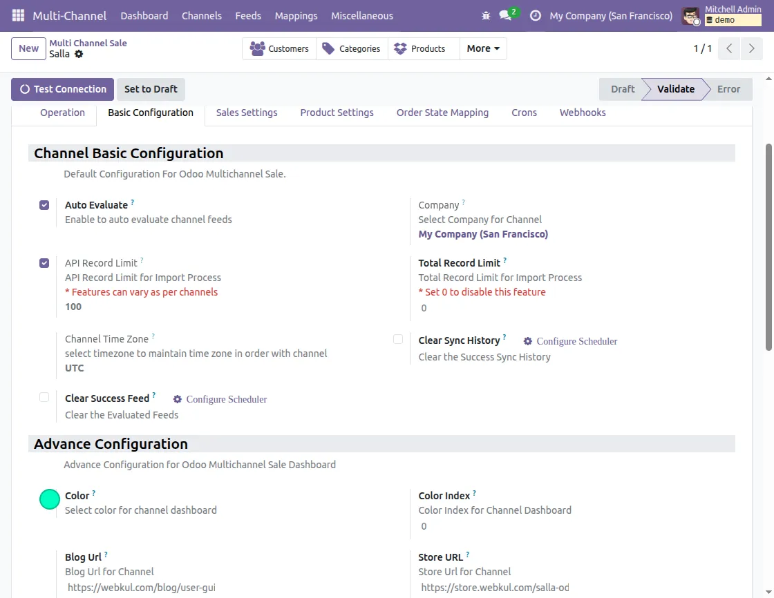This screenshot has width=774, height=598.
Task: Open the apps grid menu icon
Action: [x=18, y=15]
